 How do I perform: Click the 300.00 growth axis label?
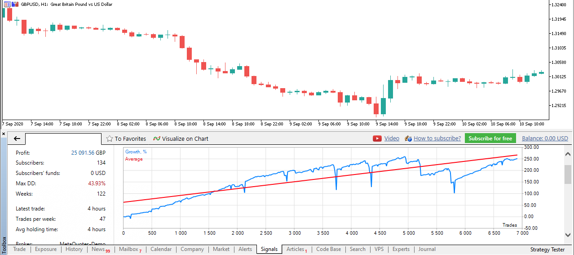click(x=530, y=147)
